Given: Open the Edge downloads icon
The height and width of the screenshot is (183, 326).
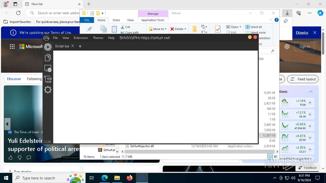Looking at the screenshot, I should pos(287,13).
